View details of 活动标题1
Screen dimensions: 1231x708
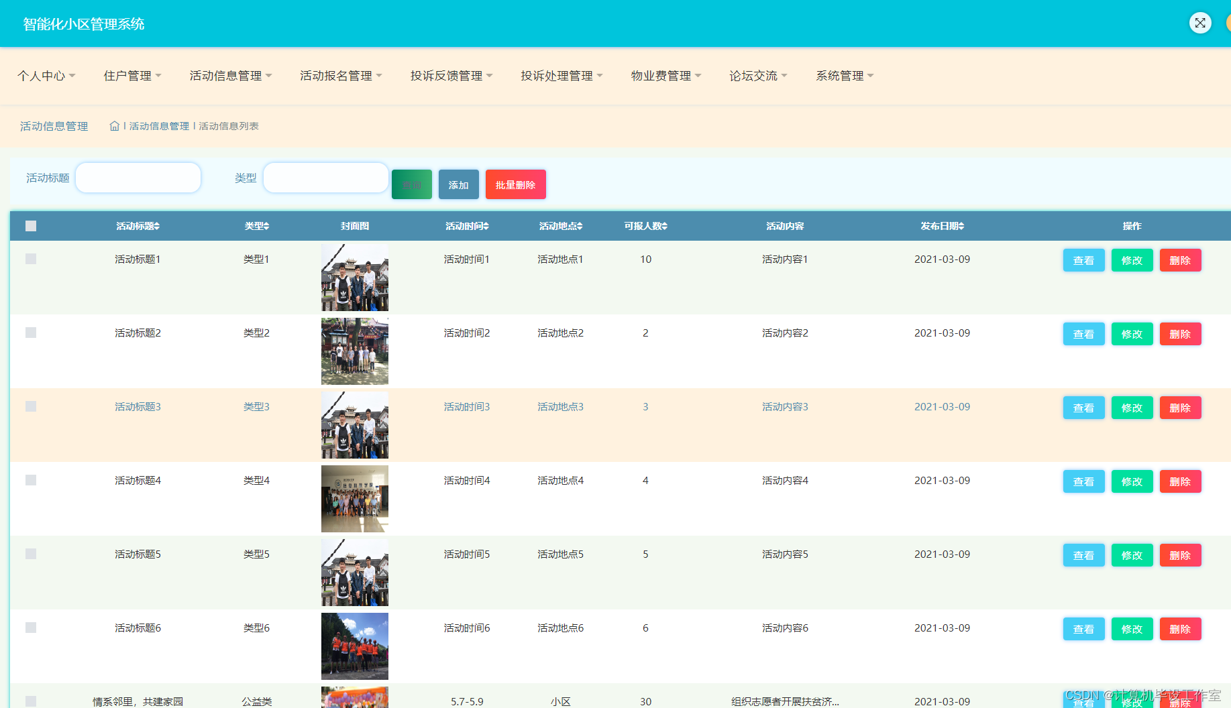tap(1084, 260)
